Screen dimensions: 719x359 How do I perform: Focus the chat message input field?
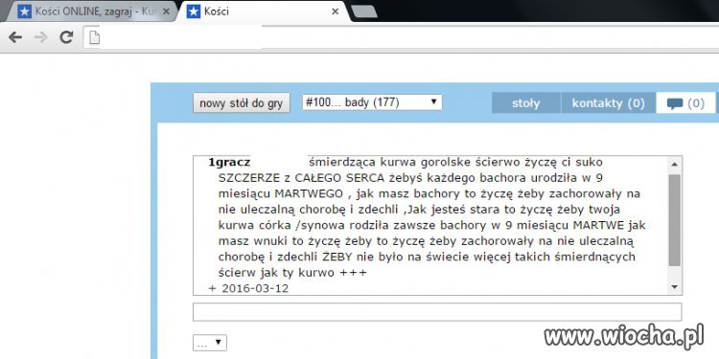(437, 312)
